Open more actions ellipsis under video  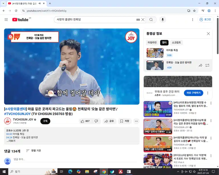pyautogui.click(x=136, y=121)
